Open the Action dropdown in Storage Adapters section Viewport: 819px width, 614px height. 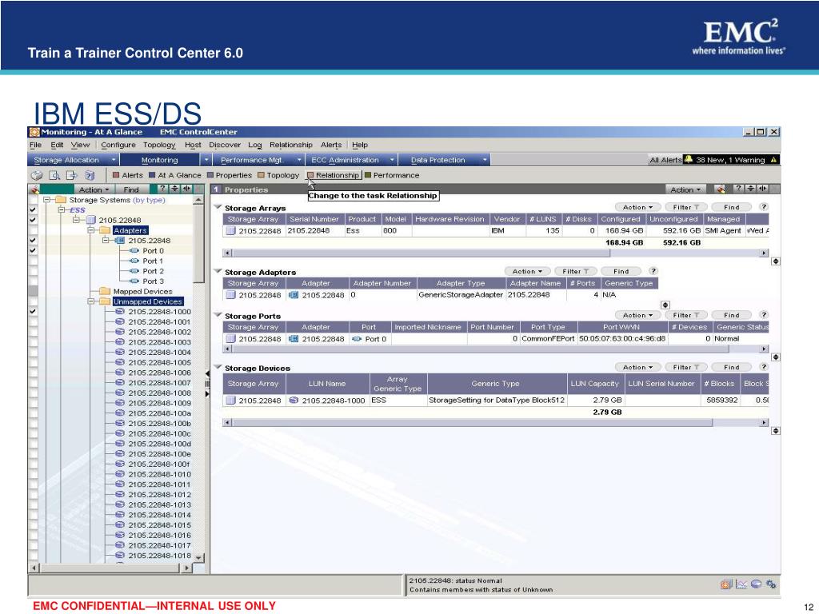click(527, 271)
